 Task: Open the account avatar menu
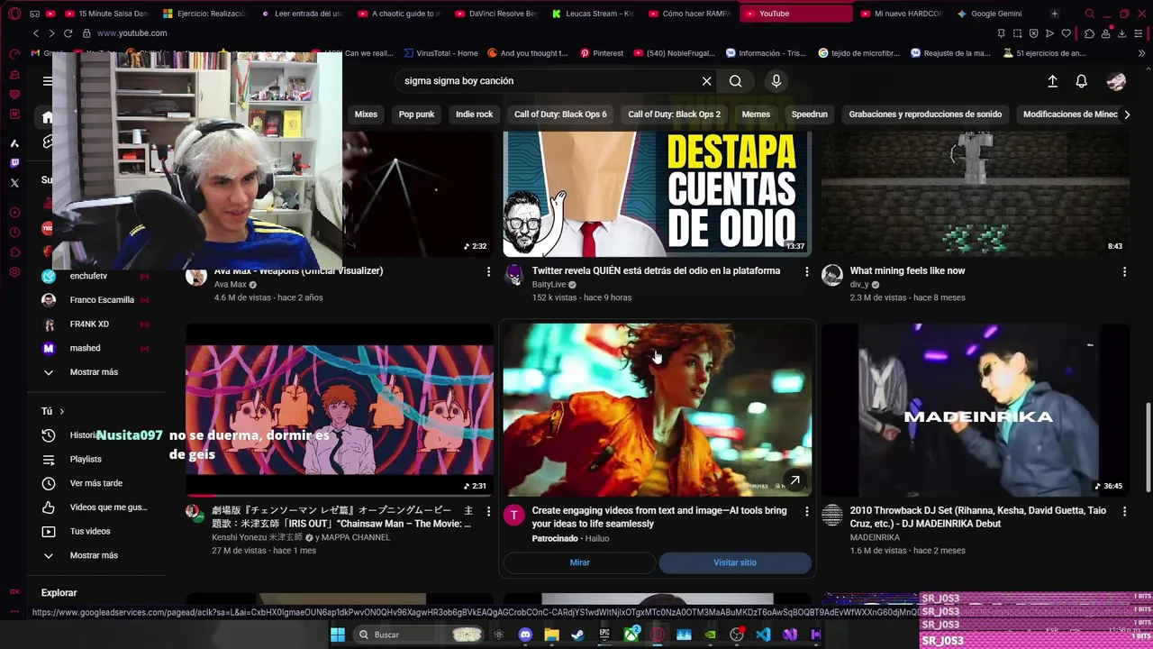click(1116, 81)
